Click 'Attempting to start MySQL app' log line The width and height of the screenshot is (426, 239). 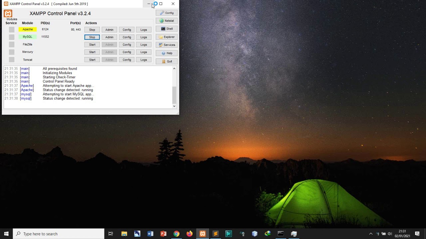(x=68, y=94)
